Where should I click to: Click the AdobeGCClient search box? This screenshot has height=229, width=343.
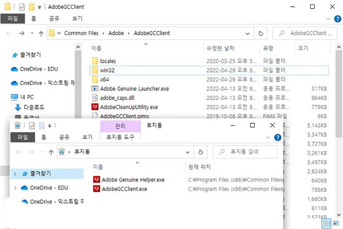point(304,33)
